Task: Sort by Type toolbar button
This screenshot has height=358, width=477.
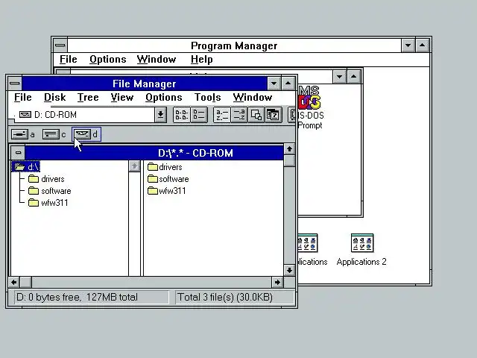Action: point(239,115)
